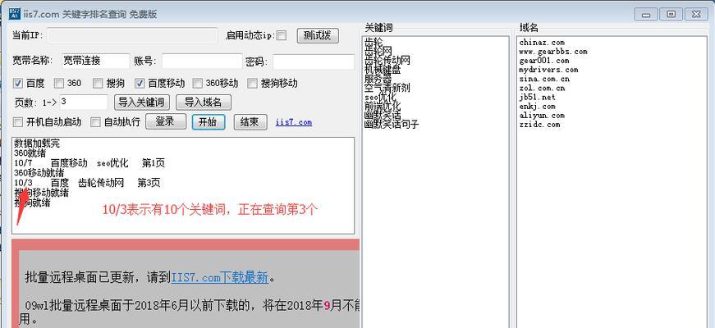Select mydrivers.com in the domain list
This screenshot has height=328, width=715.
548,70
